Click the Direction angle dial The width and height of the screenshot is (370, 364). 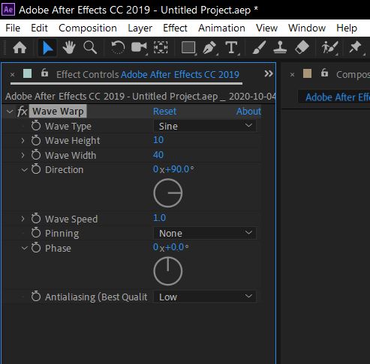(168, 193)
